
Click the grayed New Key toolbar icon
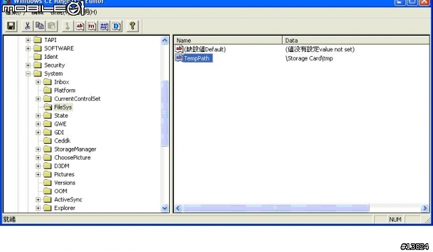click(68, 26)
